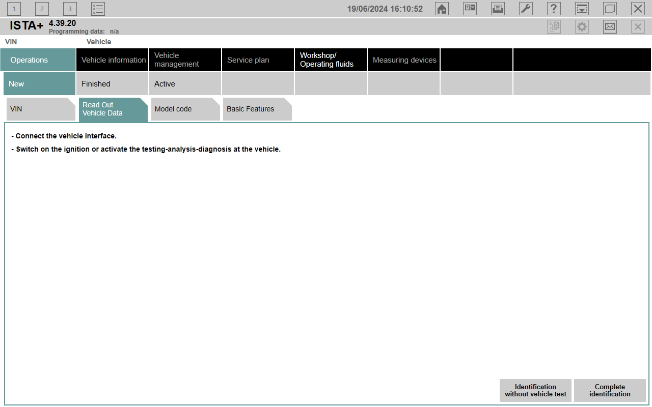652x407 pixels.
Task: Select the Operations main tab
Action: click(38, 60)
